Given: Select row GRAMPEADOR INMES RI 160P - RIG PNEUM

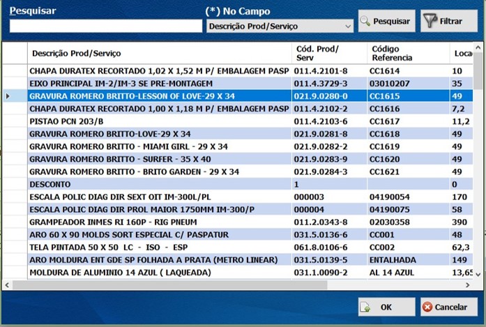Looking at the screenshot, I should (250, 222).
